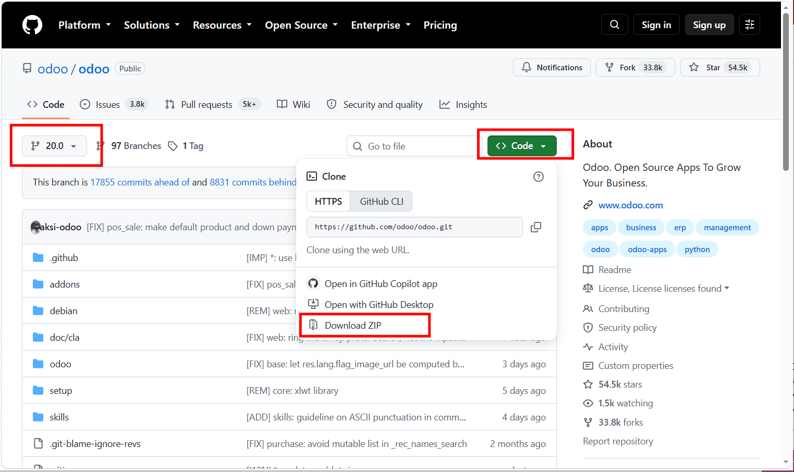The image size is (794, 472).
Task: Expand the Open Source menu
Action: [301, 25]
